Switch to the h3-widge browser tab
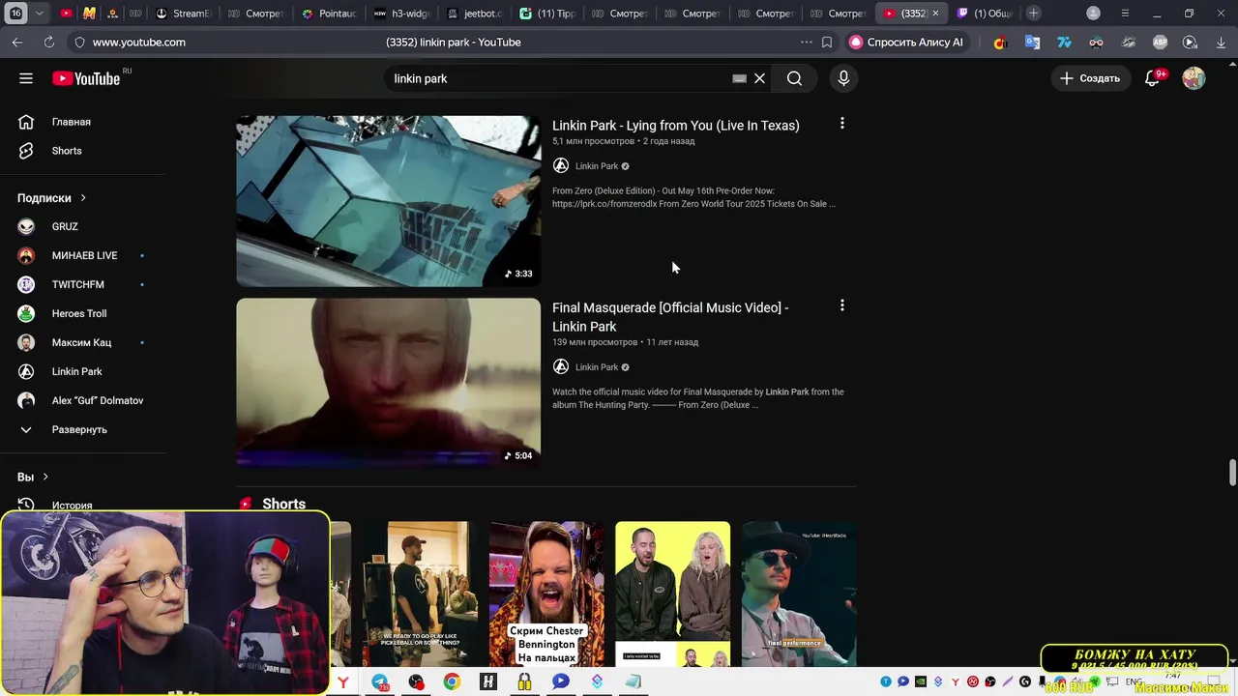 (401, 14)
